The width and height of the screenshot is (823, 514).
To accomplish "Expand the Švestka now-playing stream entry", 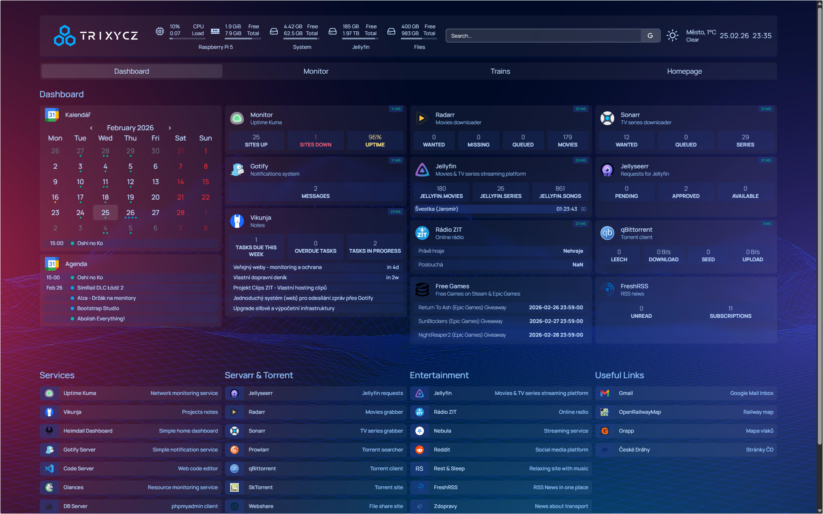I will 583,209.
